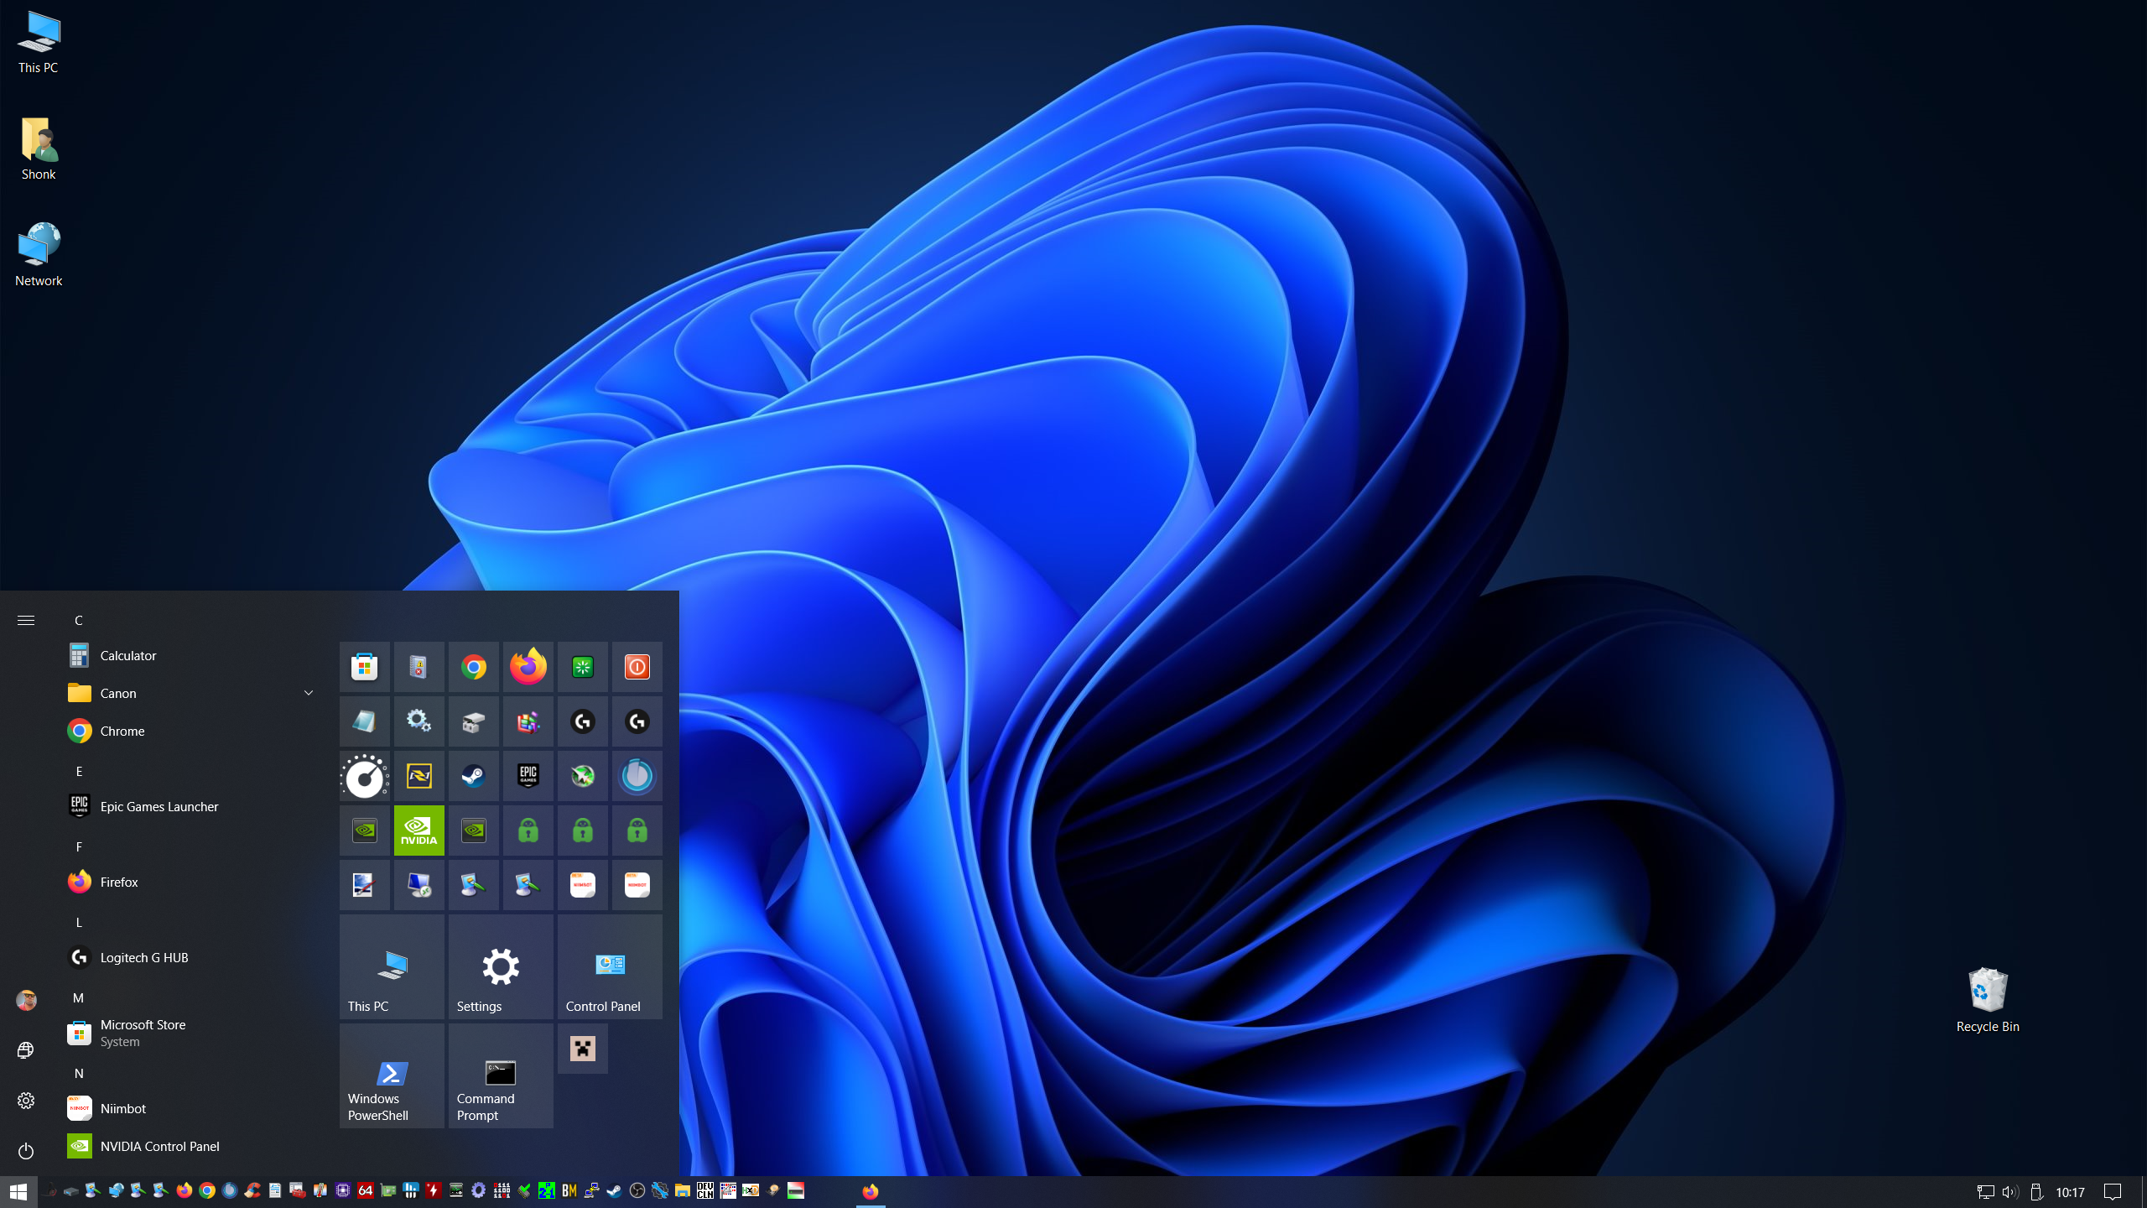Screen dimensions: 2147x1208
Task: Open Chrome from the app list
Action: pos(191,731)
